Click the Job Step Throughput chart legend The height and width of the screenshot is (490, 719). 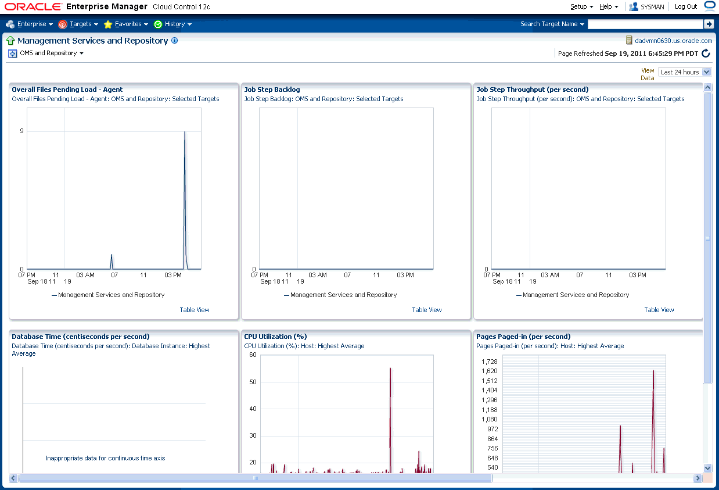[573, 295]
